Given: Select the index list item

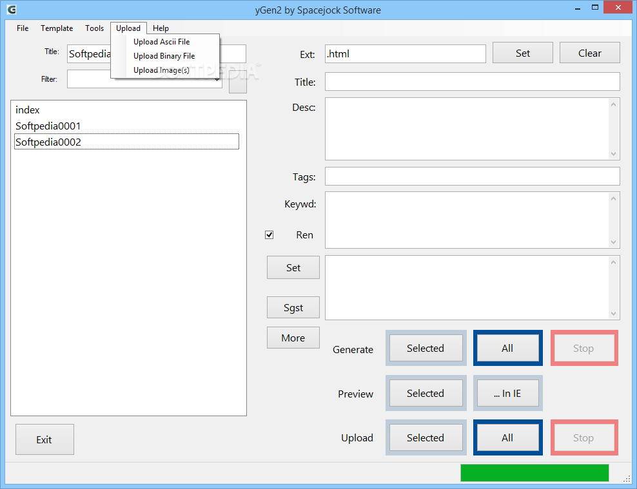Looking at the screenshot, I should pyautogui.click(x=126, y=110).
